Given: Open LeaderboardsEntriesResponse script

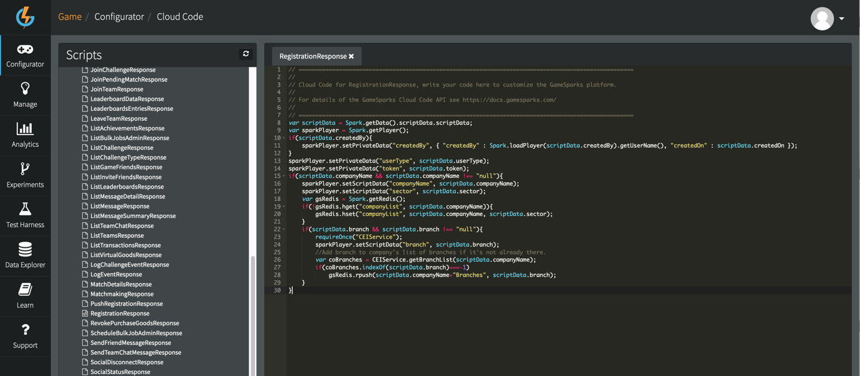Looking at the screenshot, I should (x=132, y=109).
